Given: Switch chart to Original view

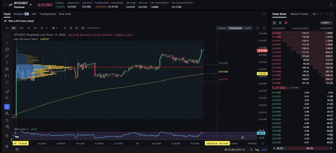Looking at the screenshot, I should point(222,28).
